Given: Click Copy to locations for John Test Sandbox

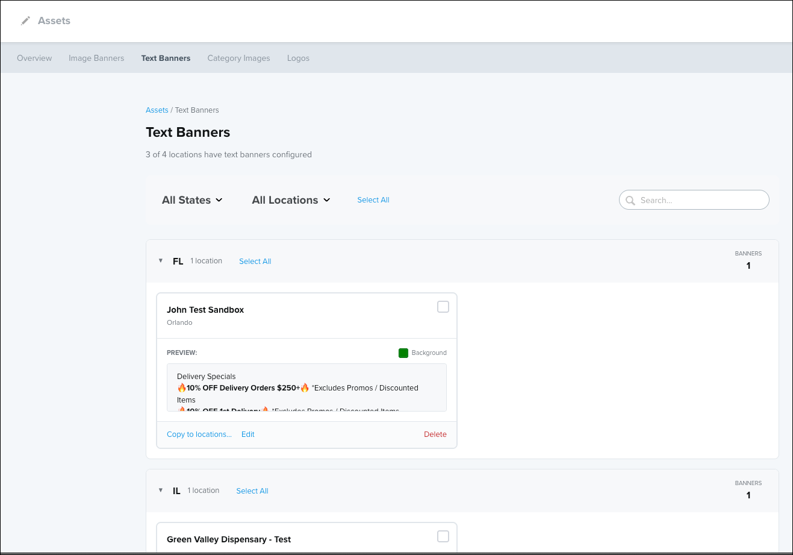Looking at the screenshot, I should pyautogui.click(x=199, y=434).
